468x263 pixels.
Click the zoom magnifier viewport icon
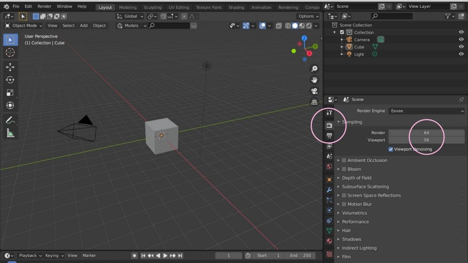coord(314,69)
